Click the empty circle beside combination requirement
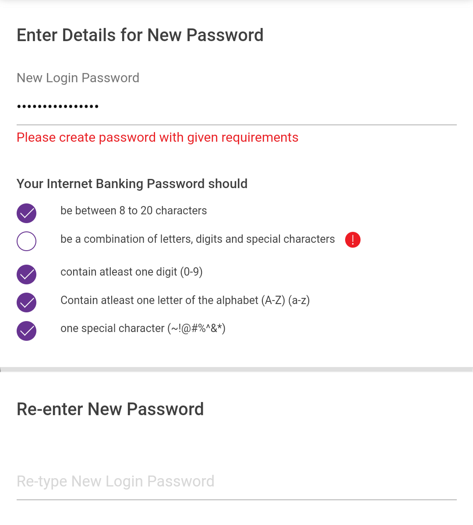 coord(26,241)
